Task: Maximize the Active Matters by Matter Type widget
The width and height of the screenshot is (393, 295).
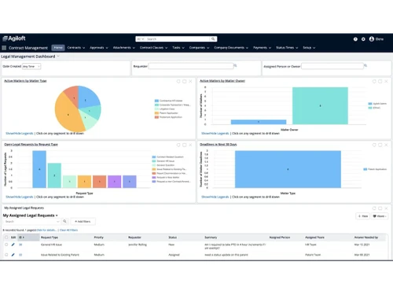Action: pyautogui.click(x=185, y=81)
